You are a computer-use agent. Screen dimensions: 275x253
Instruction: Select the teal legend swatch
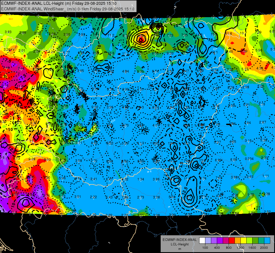261,241
